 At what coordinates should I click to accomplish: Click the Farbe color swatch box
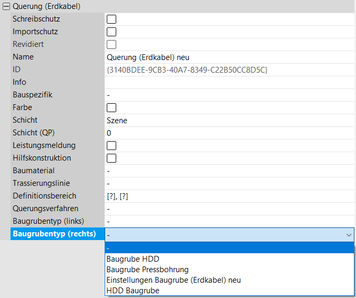(x=111, y=107)
